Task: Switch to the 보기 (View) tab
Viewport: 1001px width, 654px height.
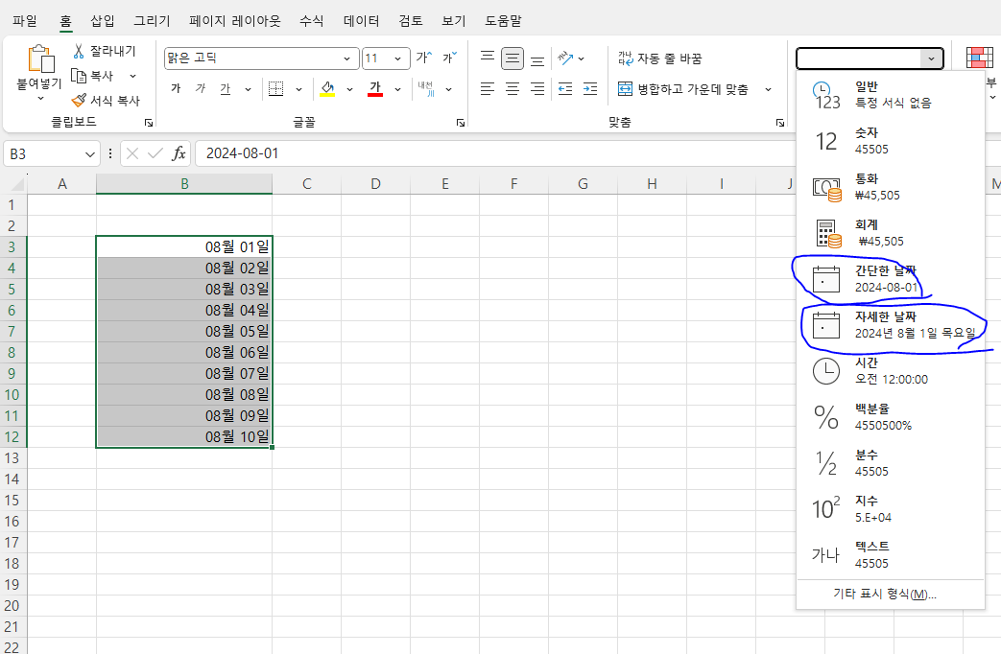Action: tap(454, 21)
